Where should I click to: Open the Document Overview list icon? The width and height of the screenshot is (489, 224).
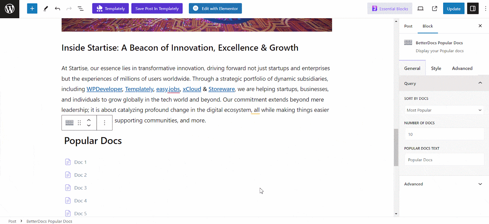coord(81,9)
